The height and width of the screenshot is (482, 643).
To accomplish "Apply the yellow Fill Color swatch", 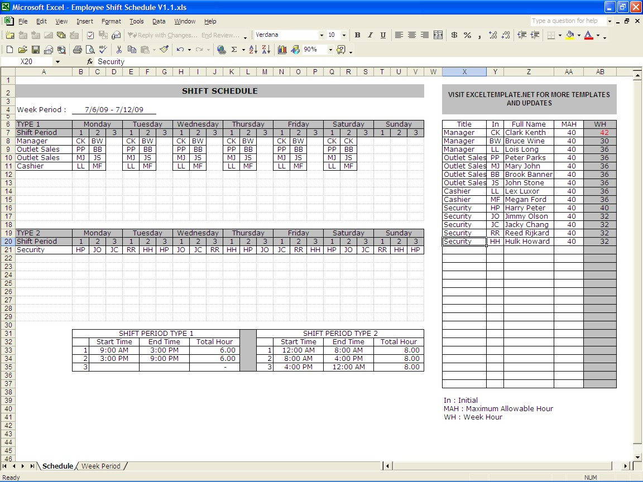I will point(569,35).
